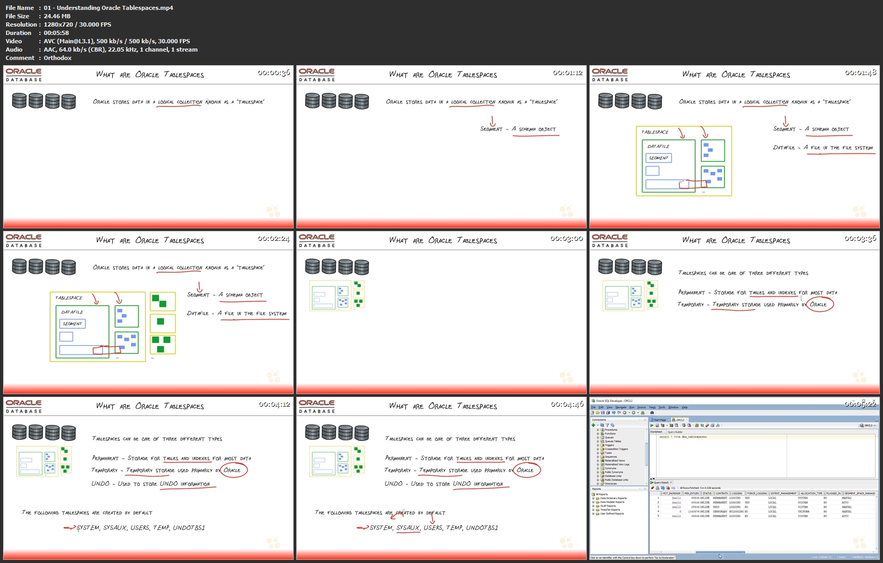Click the Filter funnel icon in Connections panel
The width and height of the screenshot is (883, 563).
click(607, 425)
